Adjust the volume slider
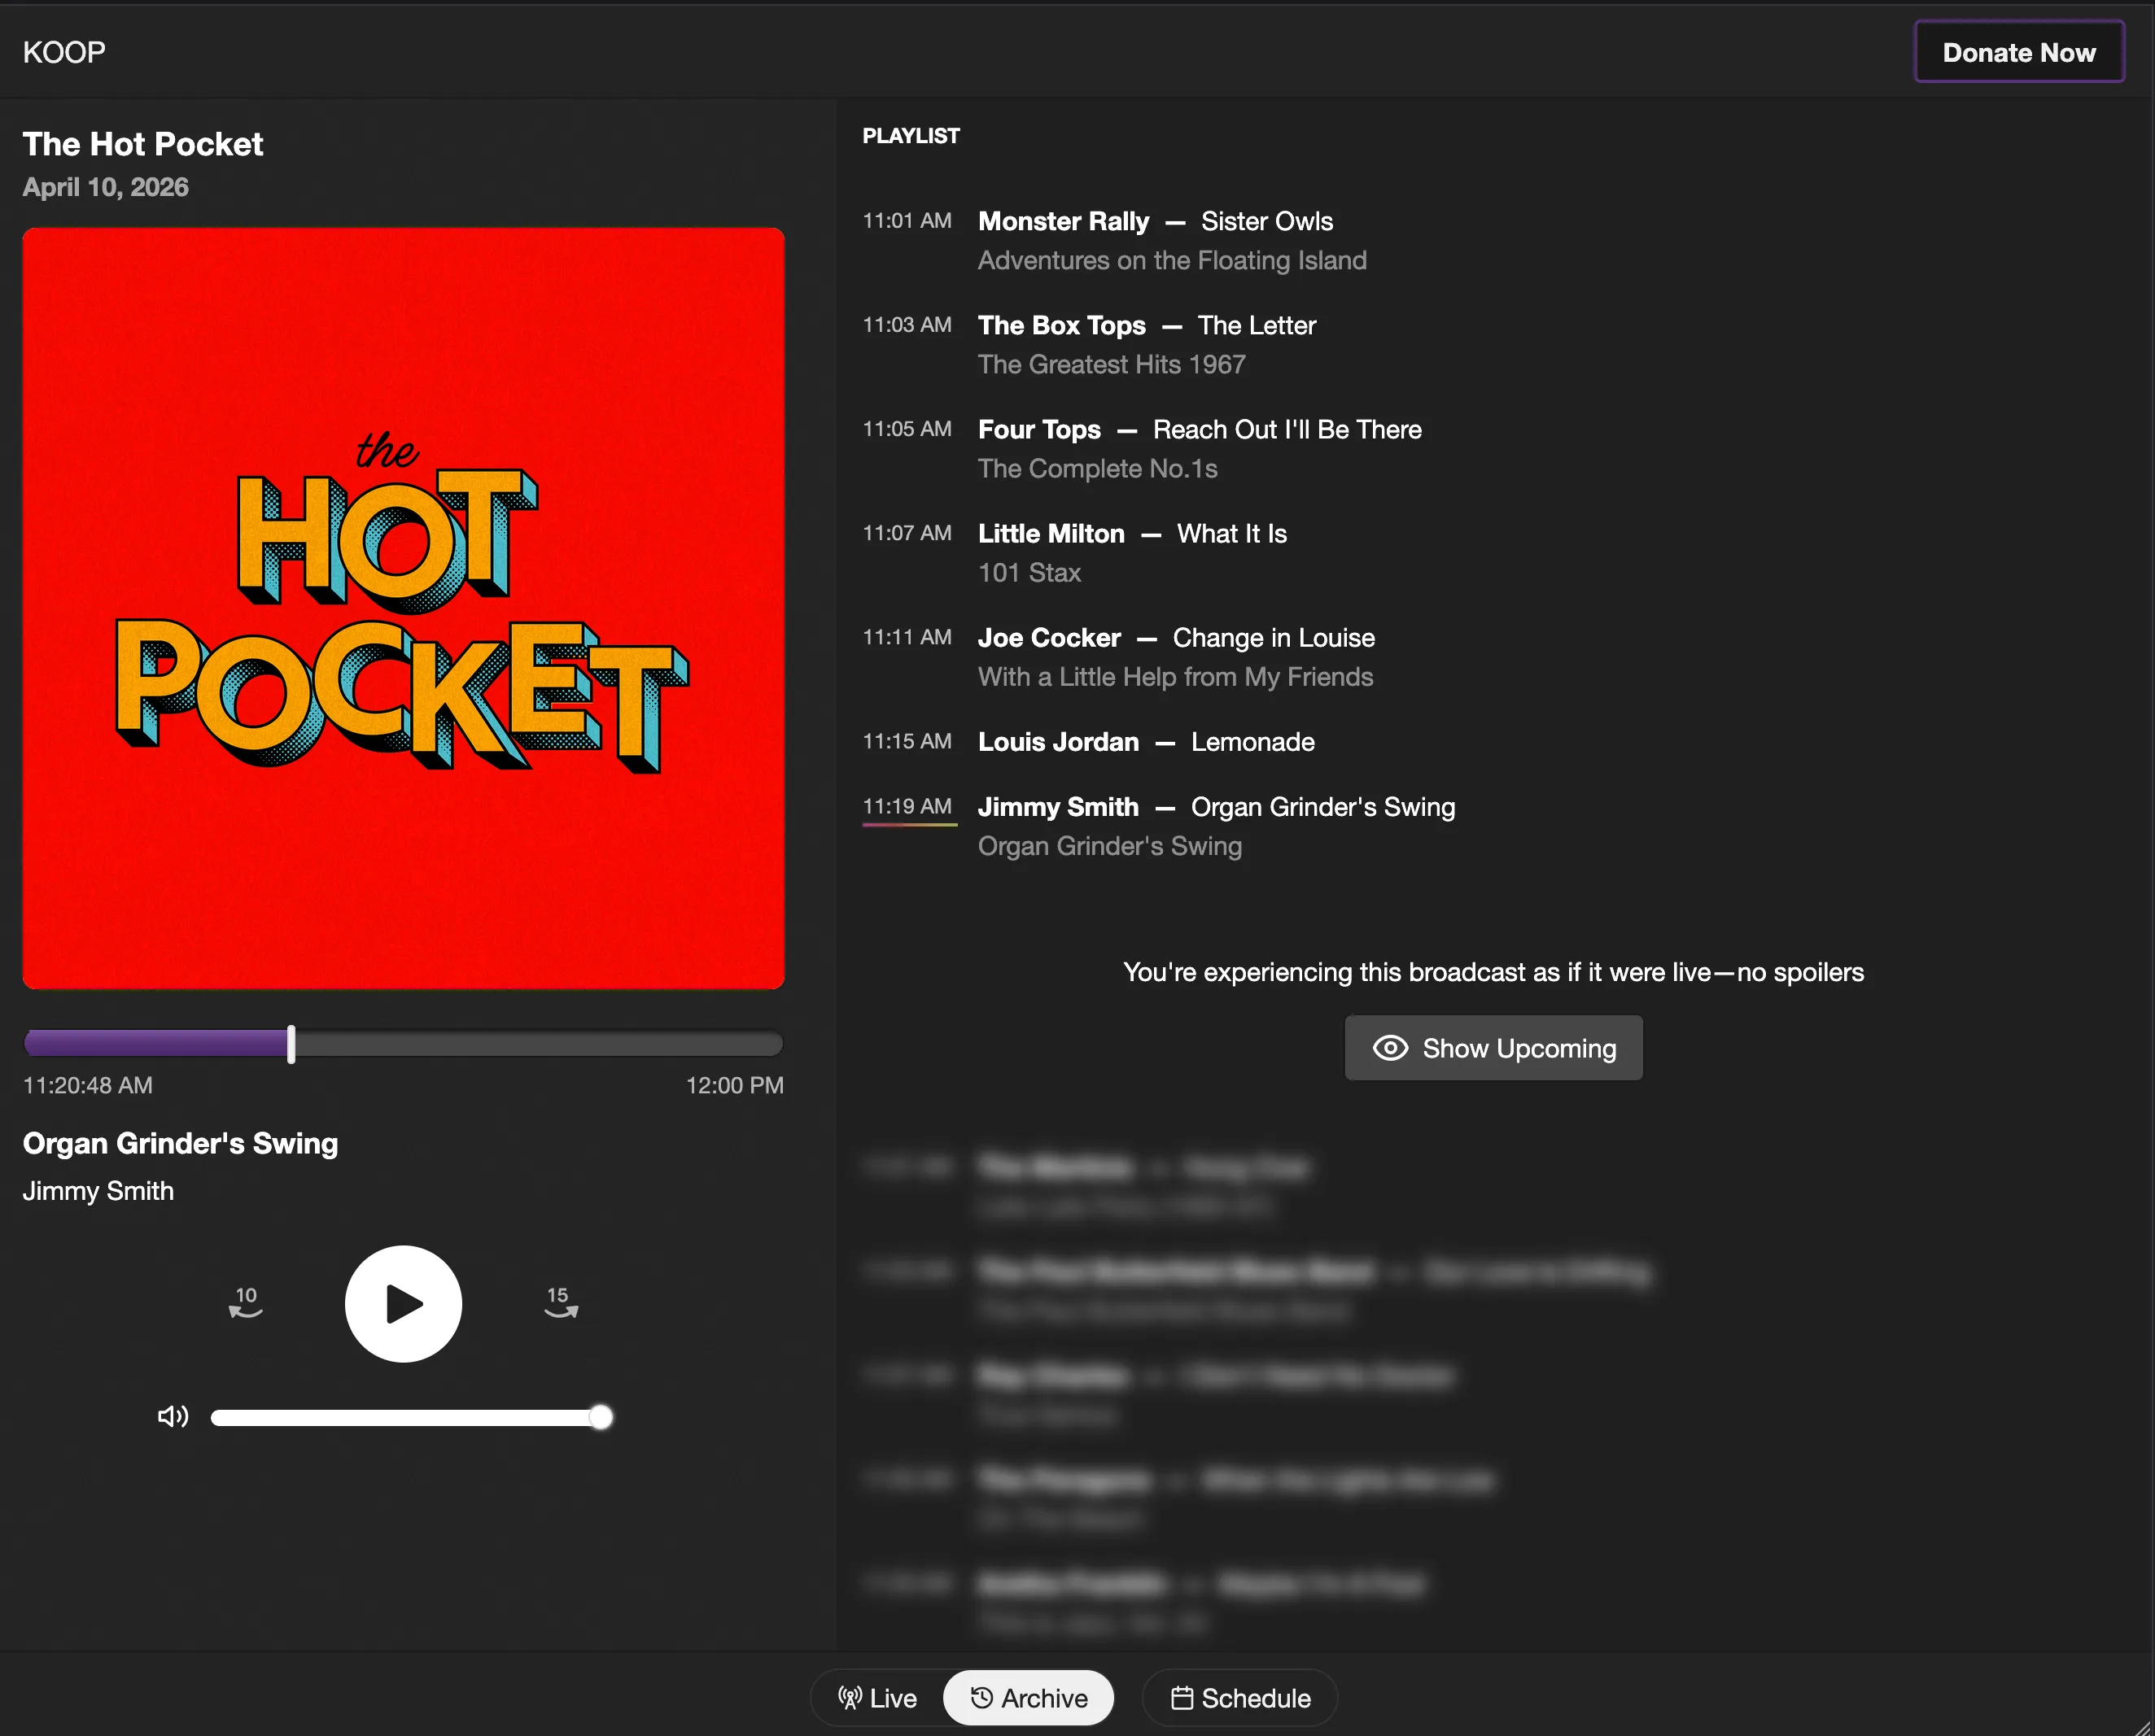This screenshot has height=1736, width=2155. tap(411, 1417)
